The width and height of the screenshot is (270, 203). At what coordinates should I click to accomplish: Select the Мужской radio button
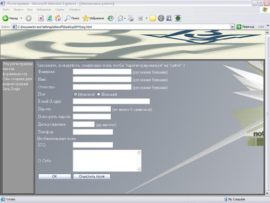76,94
